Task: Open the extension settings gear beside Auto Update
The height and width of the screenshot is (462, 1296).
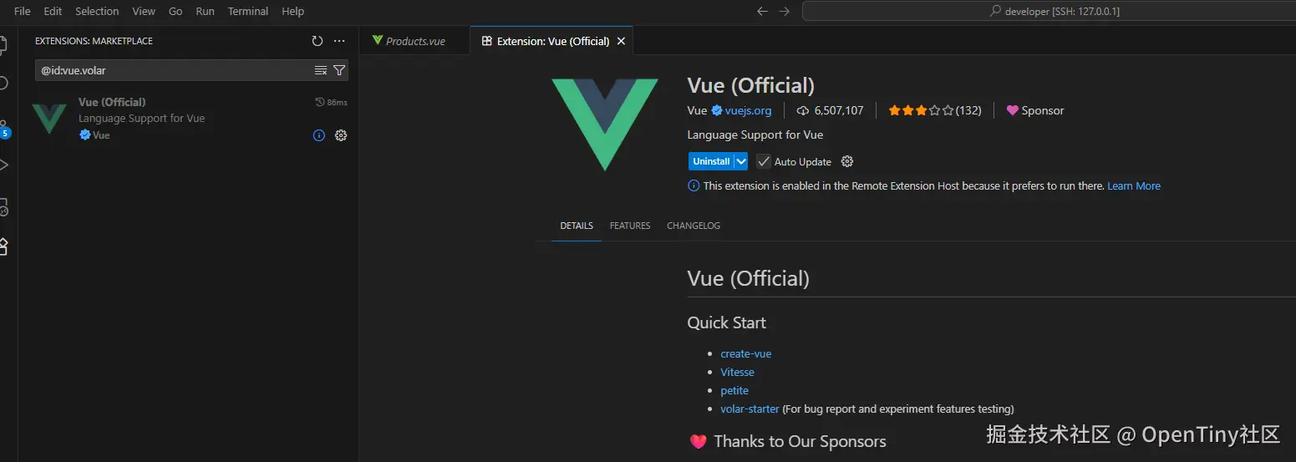Action: 847,161
